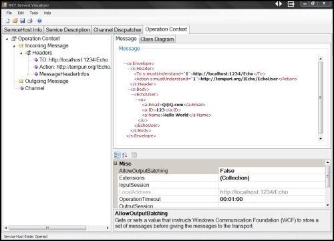Click the Open folder toolbar icon

pos(15,21)
